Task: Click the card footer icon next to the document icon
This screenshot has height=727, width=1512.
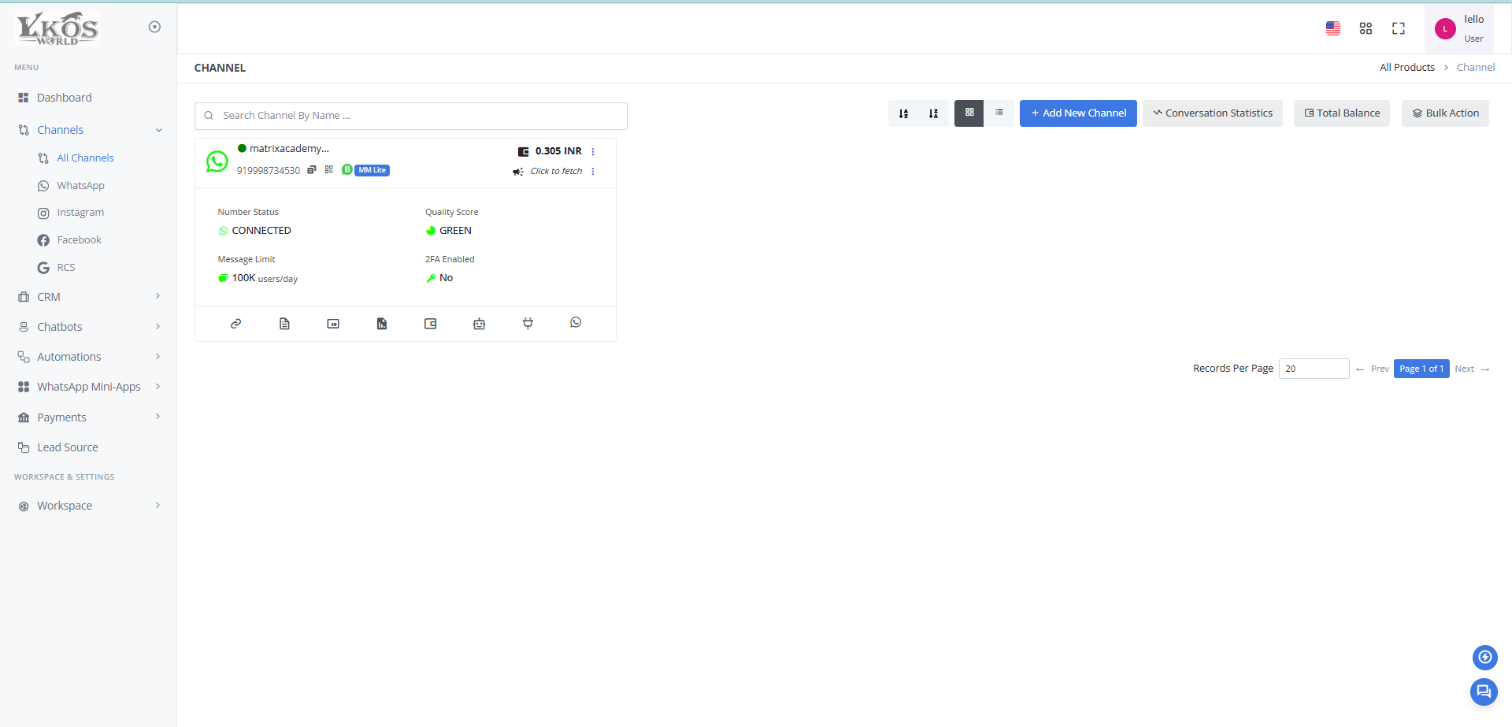Action: coord(333,324)
